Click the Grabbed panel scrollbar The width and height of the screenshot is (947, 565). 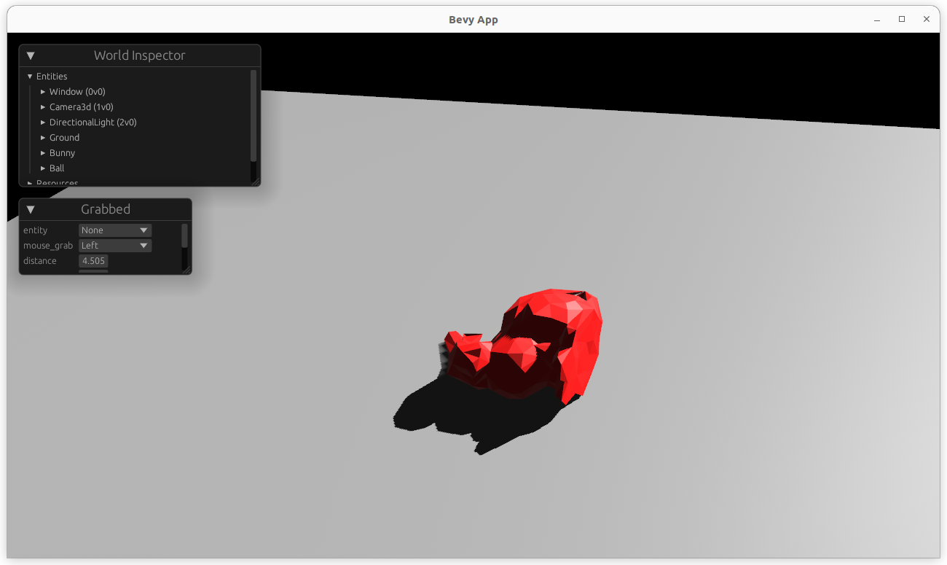tap(184, 236)
